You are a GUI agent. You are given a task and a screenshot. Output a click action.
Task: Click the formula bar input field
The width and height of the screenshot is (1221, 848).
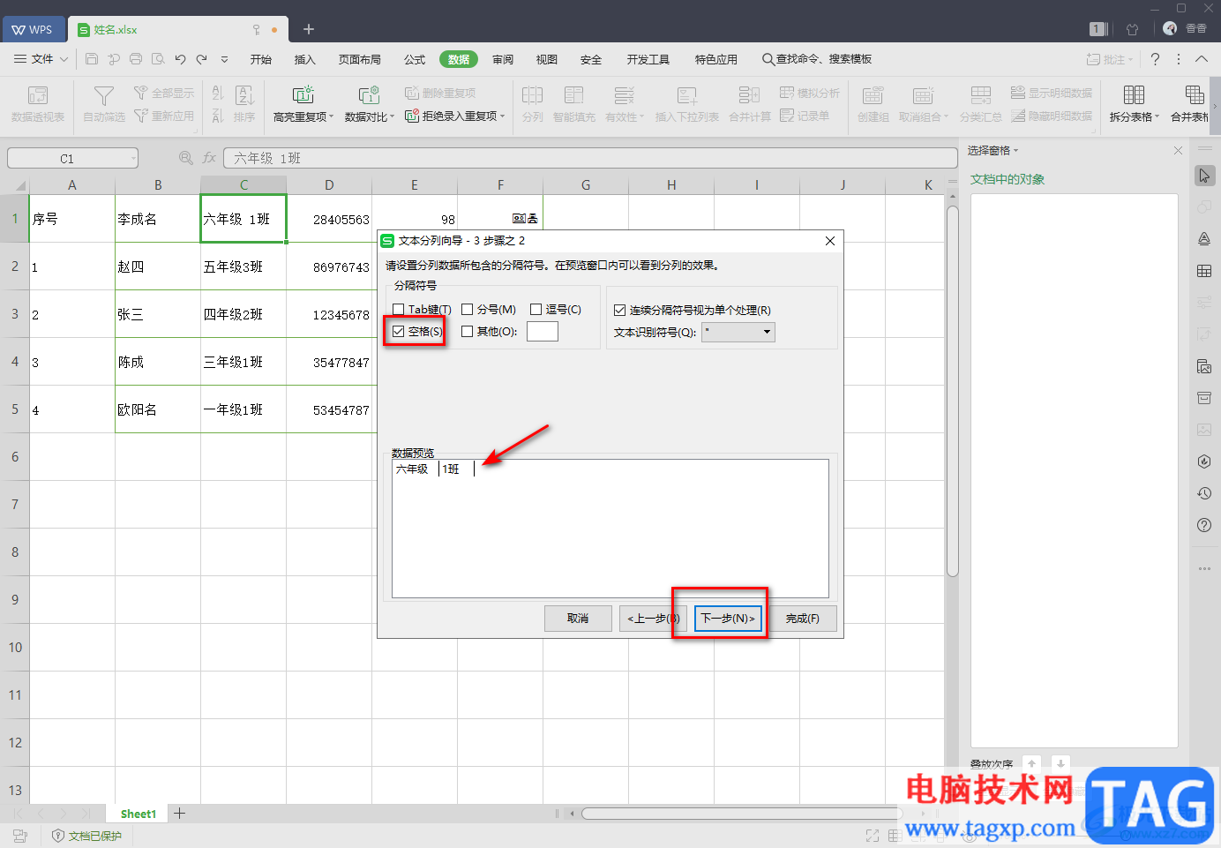[x=590, y=158]
